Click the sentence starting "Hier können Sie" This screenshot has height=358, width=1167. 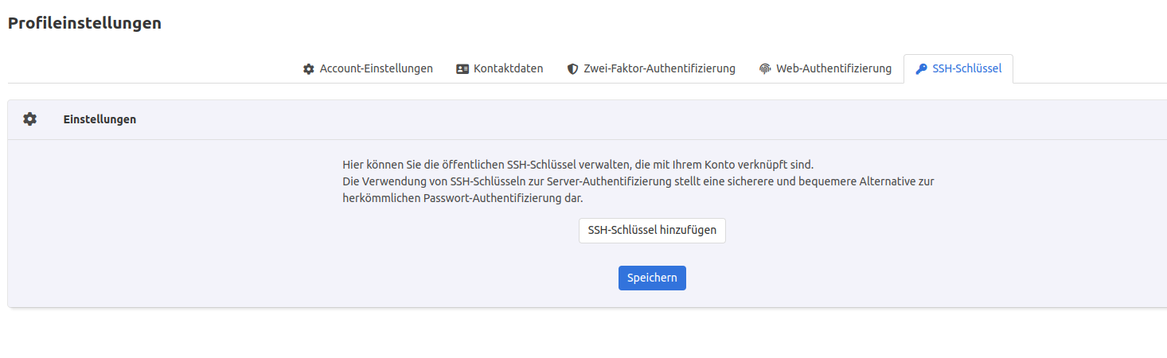click(578, 165)
